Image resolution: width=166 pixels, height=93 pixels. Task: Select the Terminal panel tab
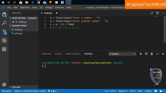pos(88,54)
